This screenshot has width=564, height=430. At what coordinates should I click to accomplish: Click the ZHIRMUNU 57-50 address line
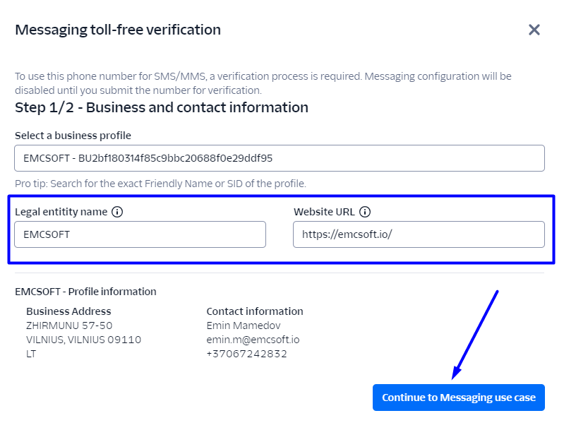[69, 326]
